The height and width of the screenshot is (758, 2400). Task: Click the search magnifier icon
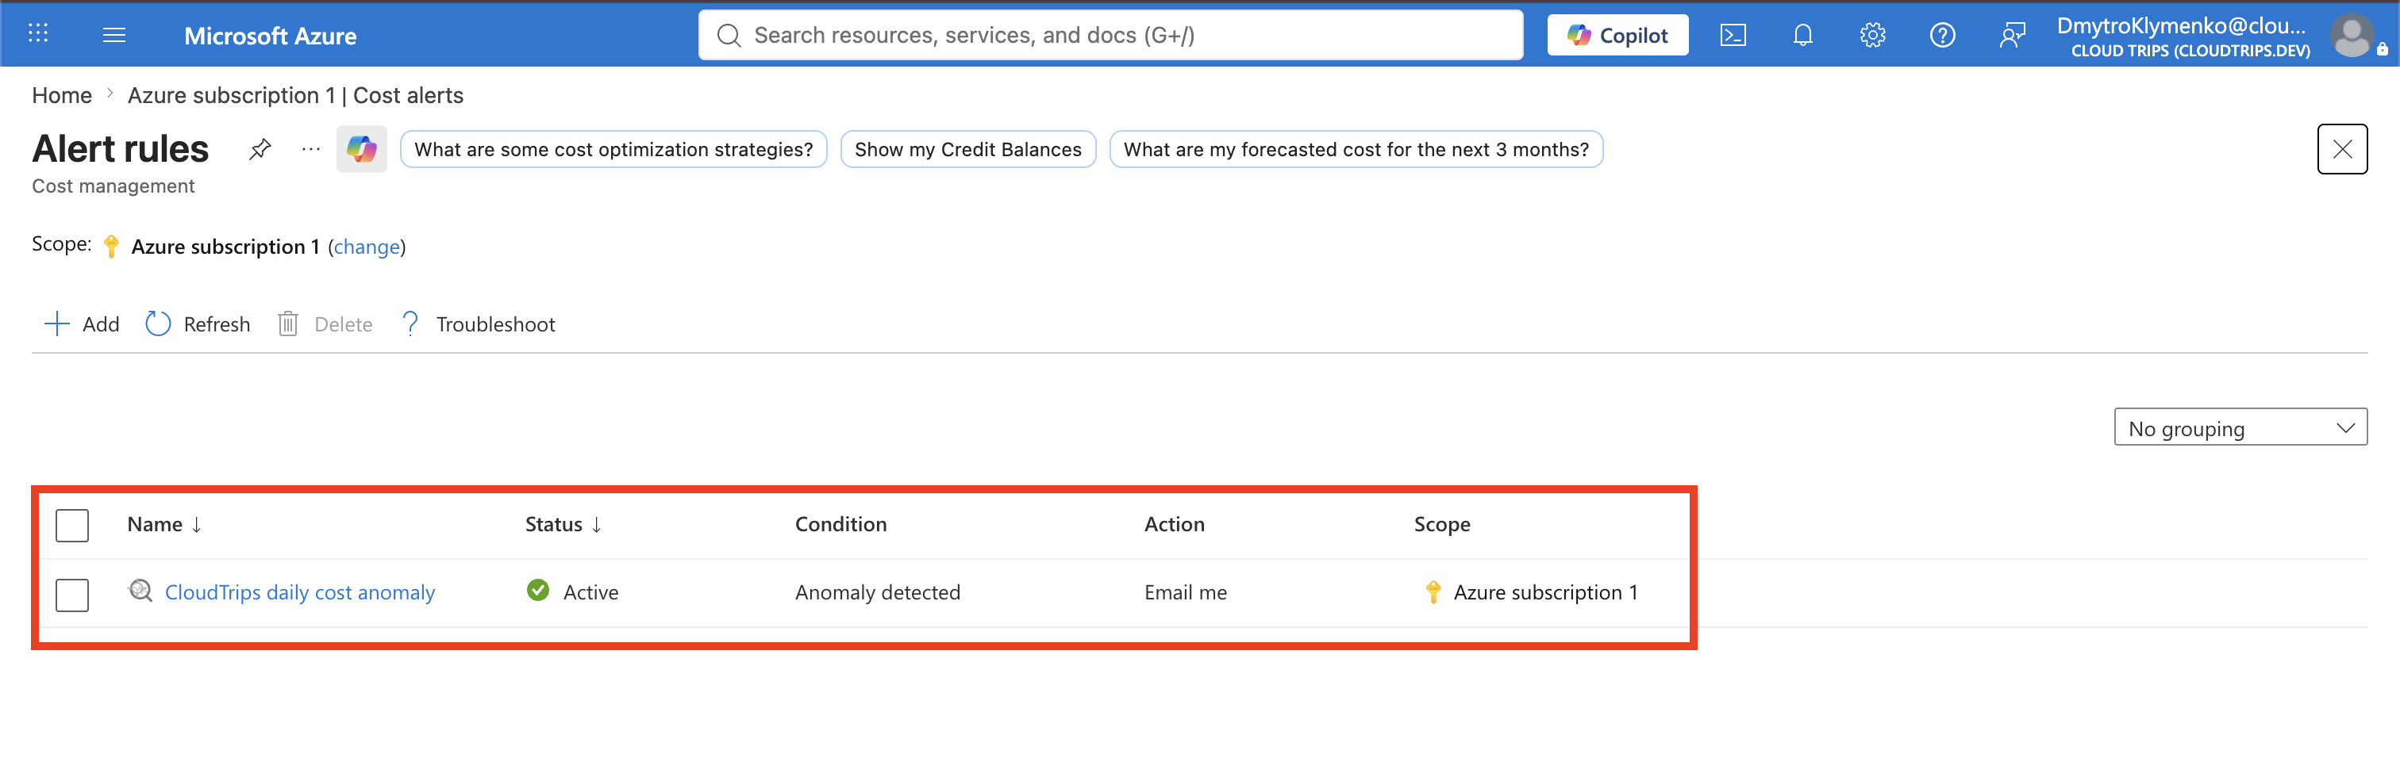pos(729,36)
